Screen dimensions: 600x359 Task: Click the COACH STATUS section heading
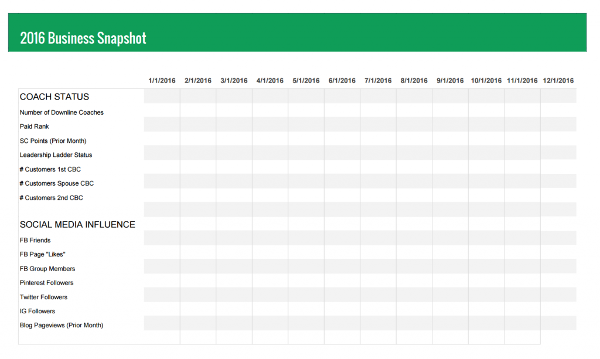point(54,97)
